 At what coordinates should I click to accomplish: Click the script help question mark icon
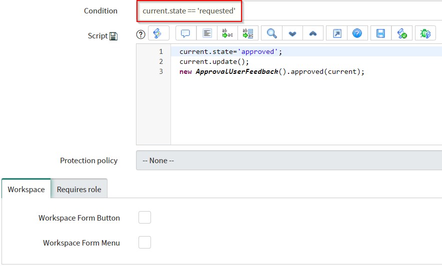point(141,34)
